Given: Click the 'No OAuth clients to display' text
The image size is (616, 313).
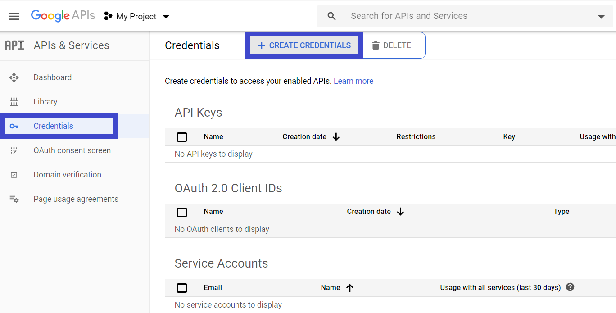Looking at the screenshot, I should (222, 229).
